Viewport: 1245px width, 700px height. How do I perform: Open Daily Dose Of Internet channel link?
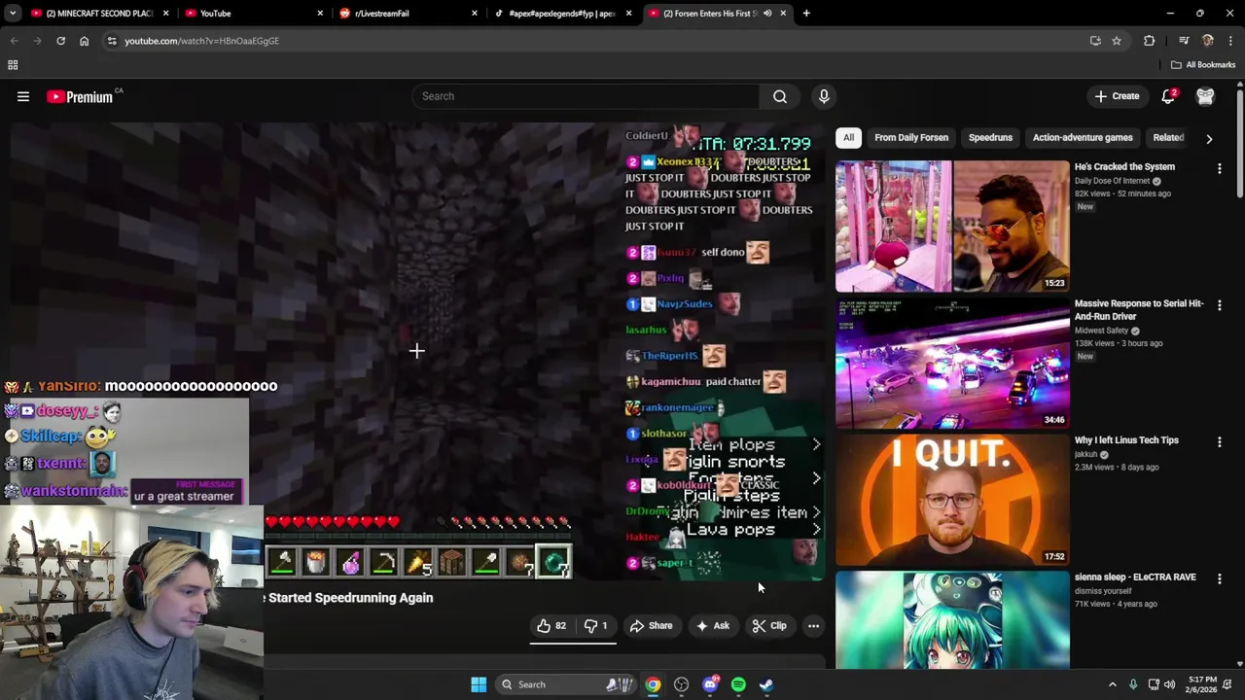pyautogui.click(x=1113, y=181)
